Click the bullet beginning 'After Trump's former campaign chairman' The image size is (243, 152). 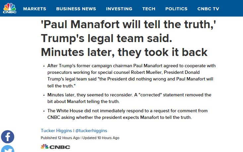pos(131,76)
